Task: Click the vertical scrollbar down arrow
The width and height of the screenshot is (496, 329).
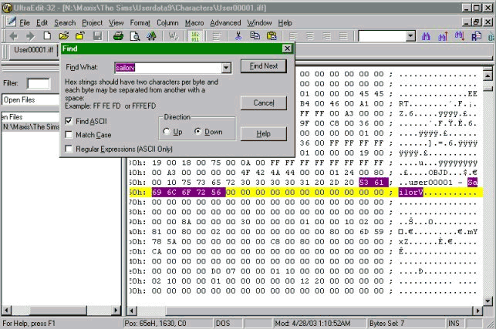Action: tap(488, 307)
